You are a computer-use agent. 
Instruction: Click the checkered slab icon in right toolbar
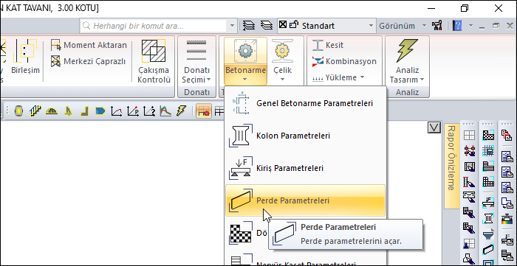coord(488,135)
